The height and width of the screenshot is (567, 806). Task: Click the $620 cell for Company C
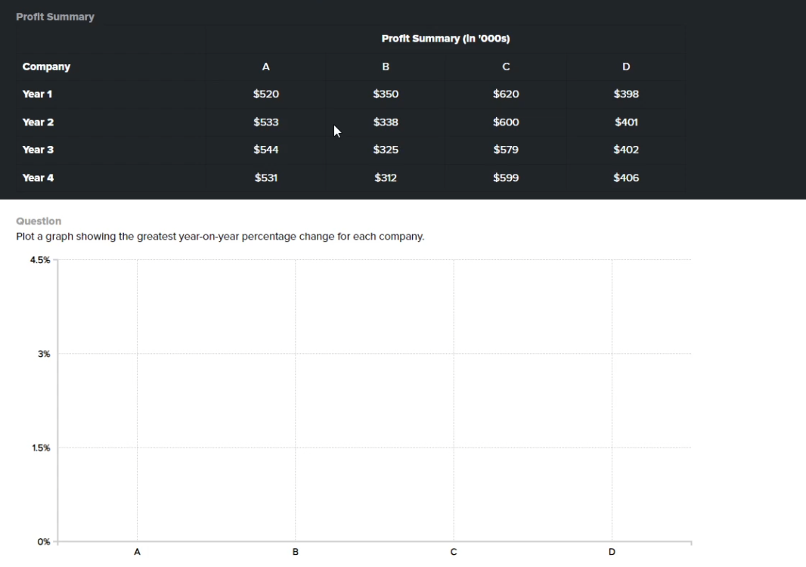[505, 94]
